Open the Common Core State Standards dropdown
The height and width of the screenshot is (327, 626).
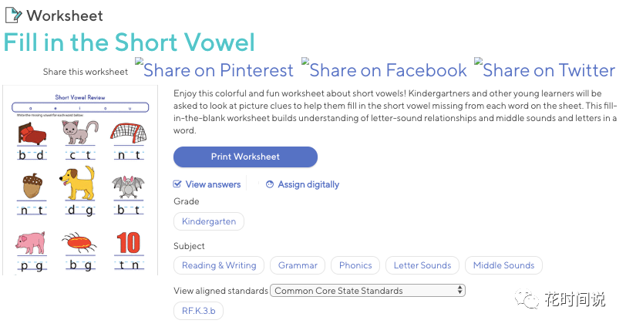[368, 290]
